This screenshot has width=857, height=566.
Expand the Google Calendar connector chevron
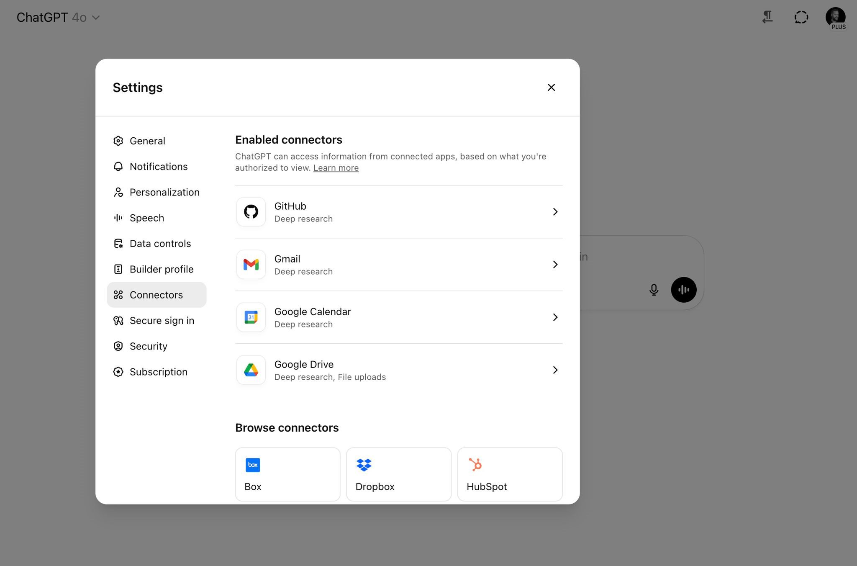tap(555, 317)
